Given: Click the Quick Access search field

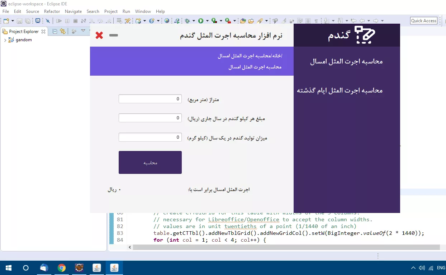Looking at the screenshot, I should (424, 21).
